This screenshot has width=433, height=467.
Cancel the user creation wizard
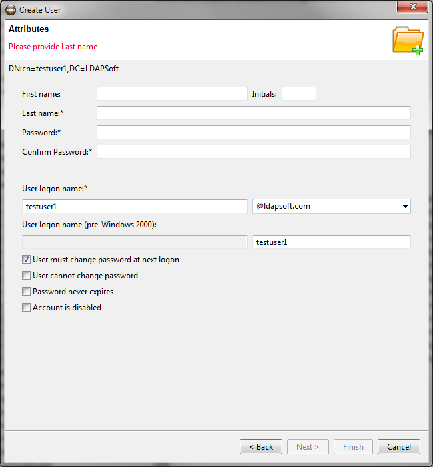point(399,447)
